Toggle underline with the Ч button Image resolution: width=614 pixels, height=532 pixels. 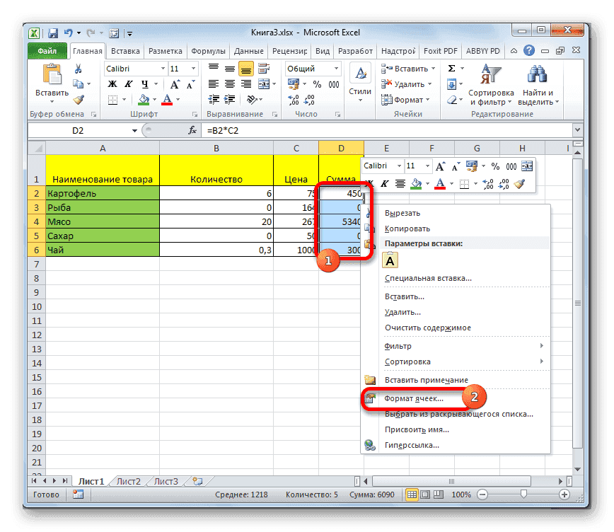146,84
